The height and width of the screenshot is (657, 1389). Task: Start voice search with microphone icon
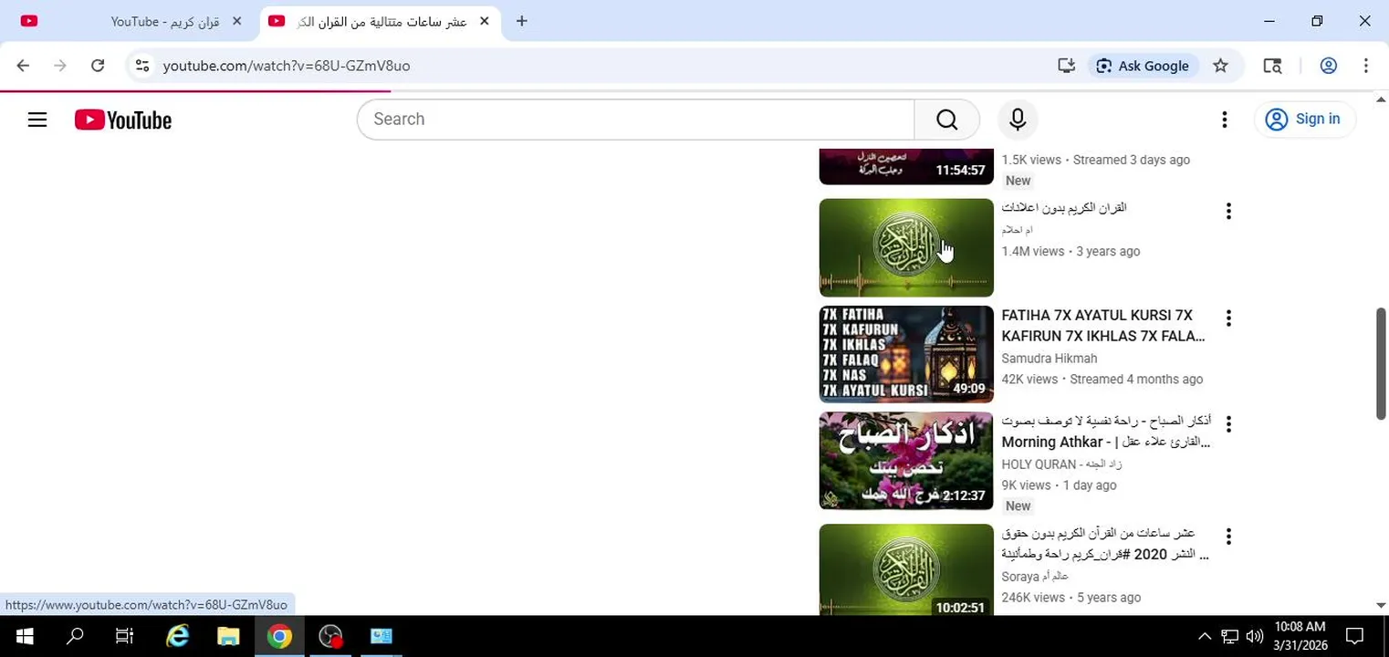[x=1018, y=120]
